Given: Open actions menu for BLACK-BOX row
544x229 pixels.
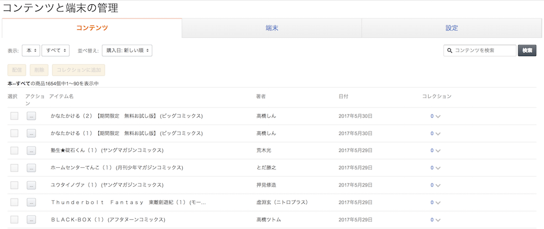Looking at the screenshot, I should coord(31,220).
